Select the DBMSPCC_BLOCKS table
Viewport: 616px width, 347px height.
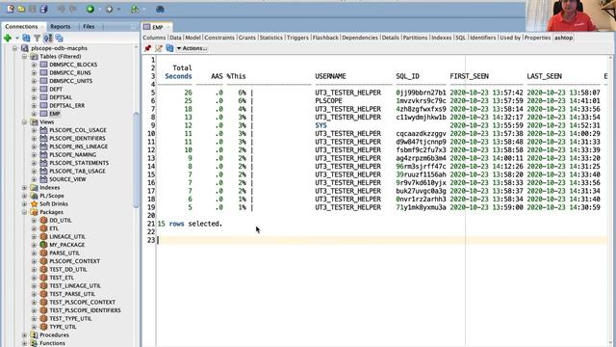(x=73, y=65)
